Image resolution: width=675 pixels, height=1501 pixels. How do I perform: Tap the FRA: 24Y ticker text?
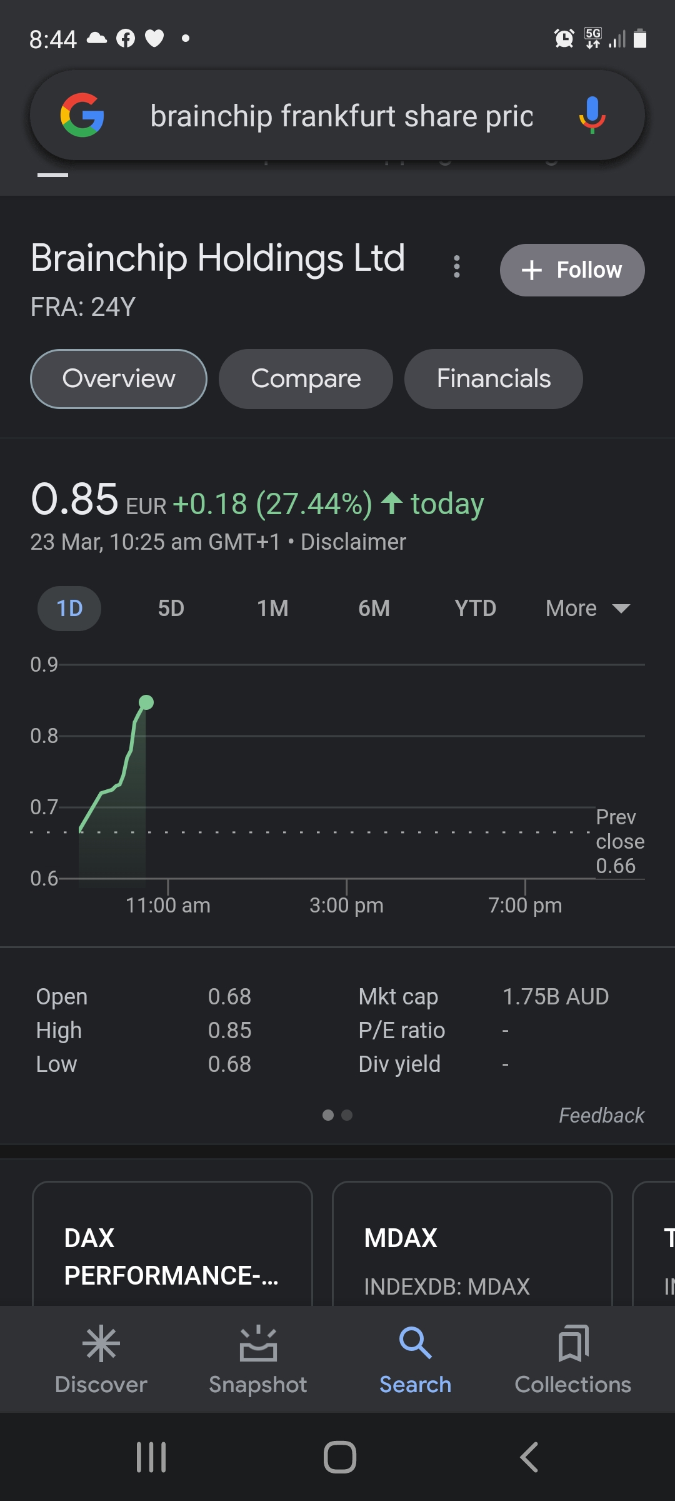point(83,307)
